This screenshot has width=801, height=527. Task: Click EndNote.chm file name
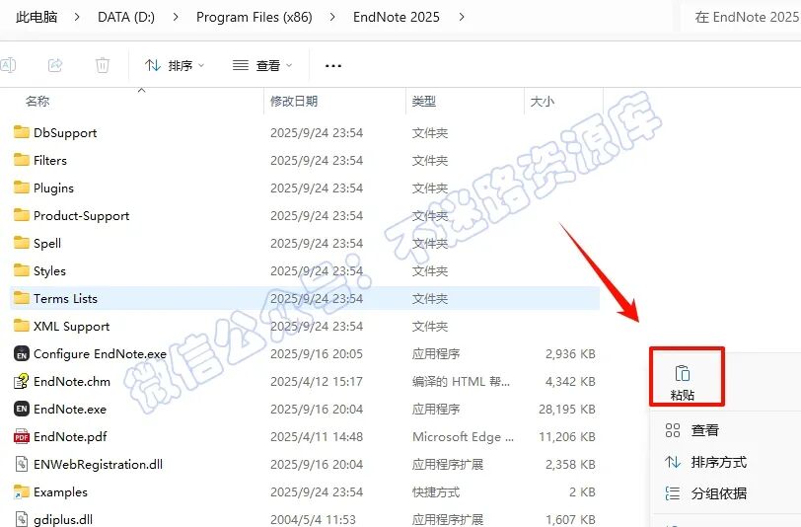(x=72, y=381)
